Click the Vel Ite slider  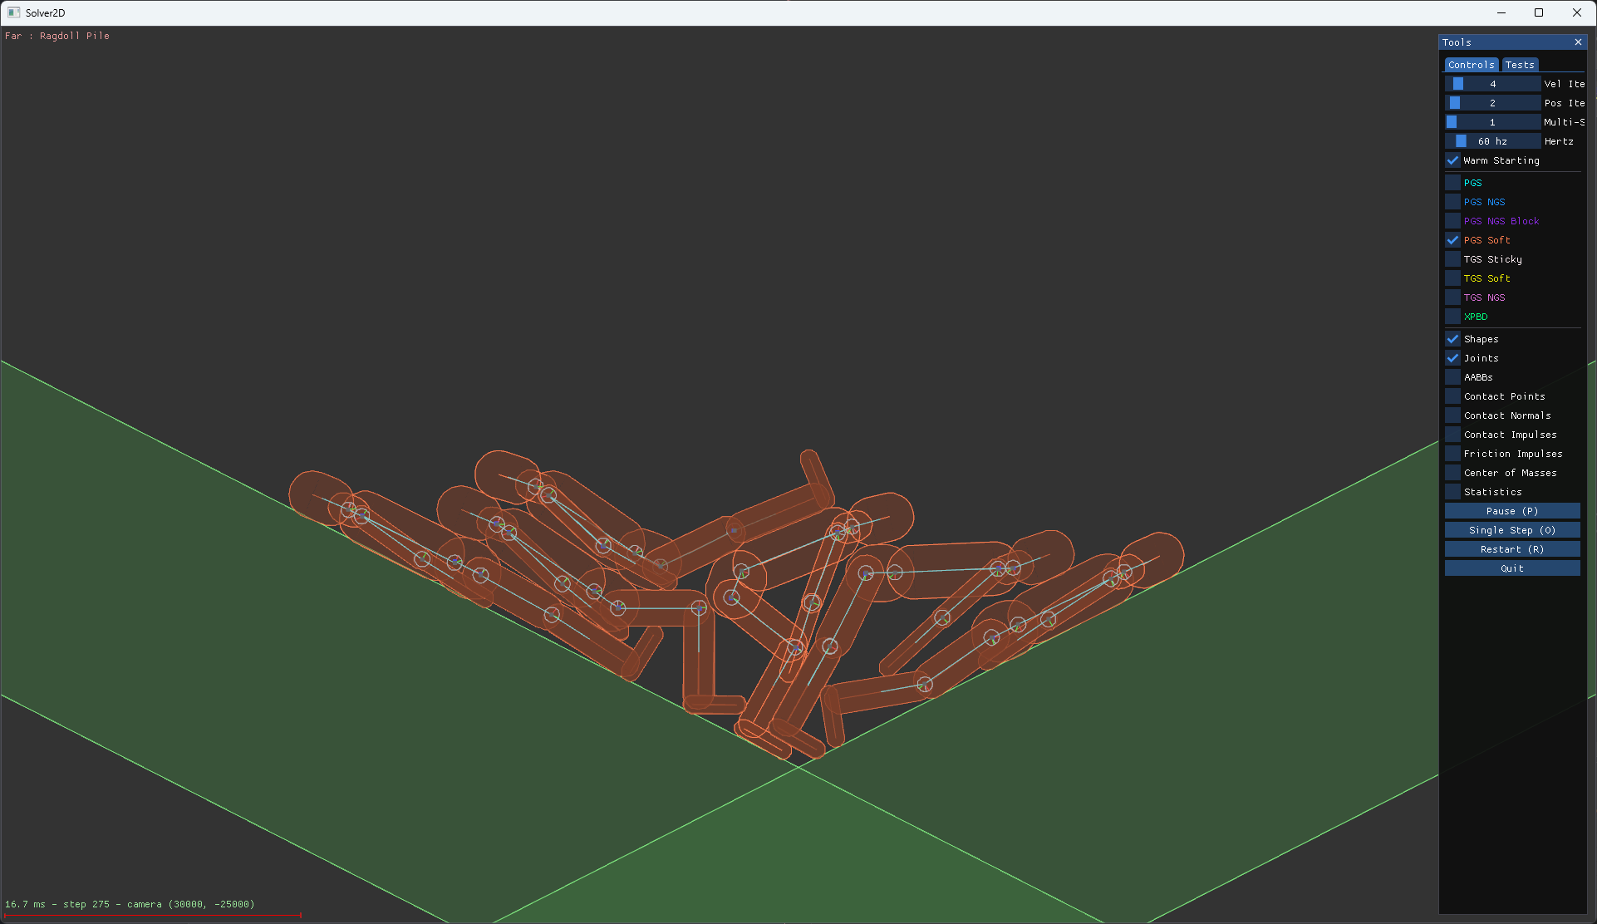[x=1492, y=84]
